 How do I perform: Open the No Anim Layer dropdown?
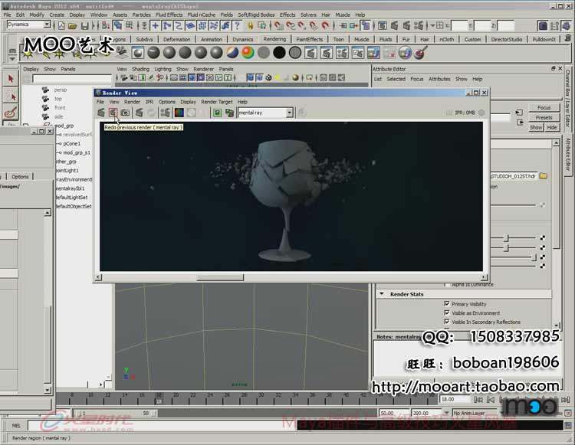(477, 413)
